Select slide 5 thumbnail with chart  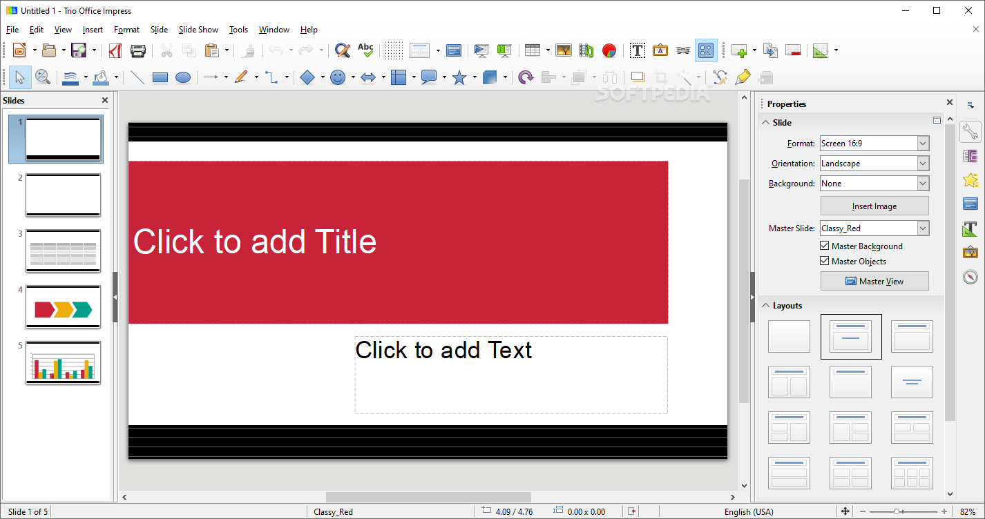pyautogui.click(x=63, y=362)
